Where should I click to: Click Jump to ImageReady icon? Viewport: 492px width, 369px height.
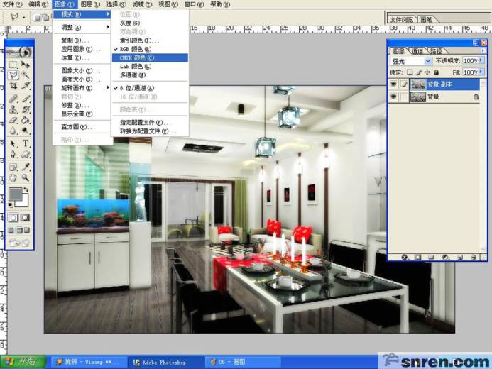[x=19, y=243]
